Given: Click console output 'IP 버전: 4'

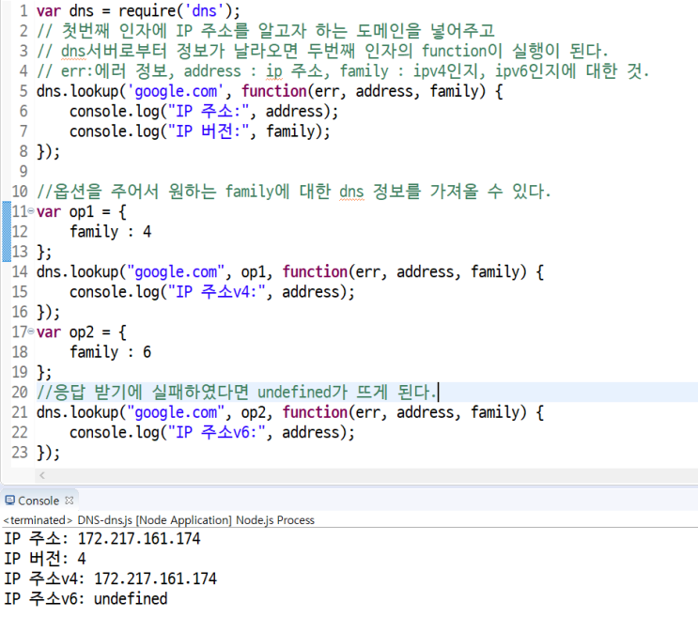Looking at the screenshot, I should 45,559.
